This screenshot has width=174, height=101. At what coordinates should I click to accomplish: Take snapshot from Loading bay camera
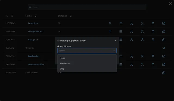tap(164, 56)
